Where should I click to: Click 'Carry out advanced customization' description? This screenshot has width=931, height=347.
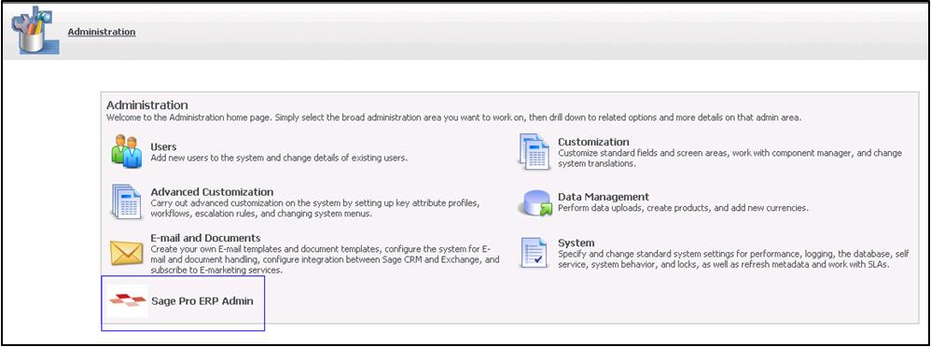[314, 209]
